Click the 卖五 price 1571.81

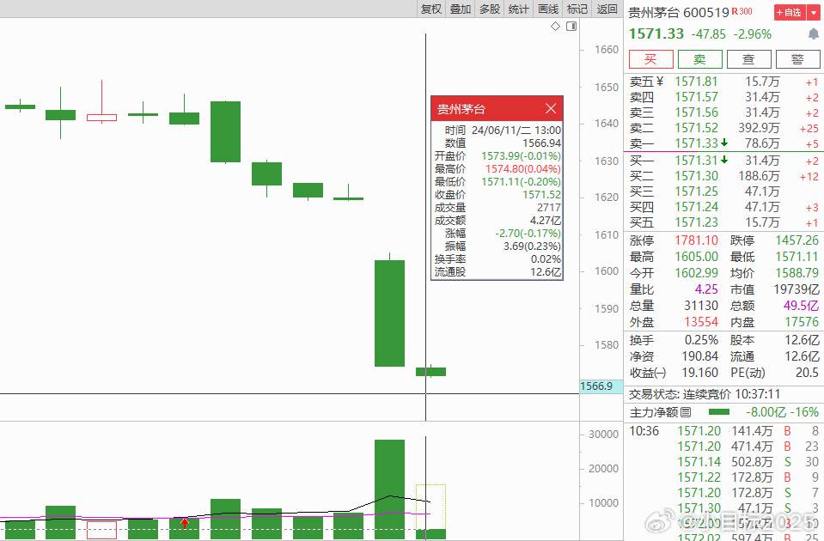pyautogui.click(x=696, y=82)
